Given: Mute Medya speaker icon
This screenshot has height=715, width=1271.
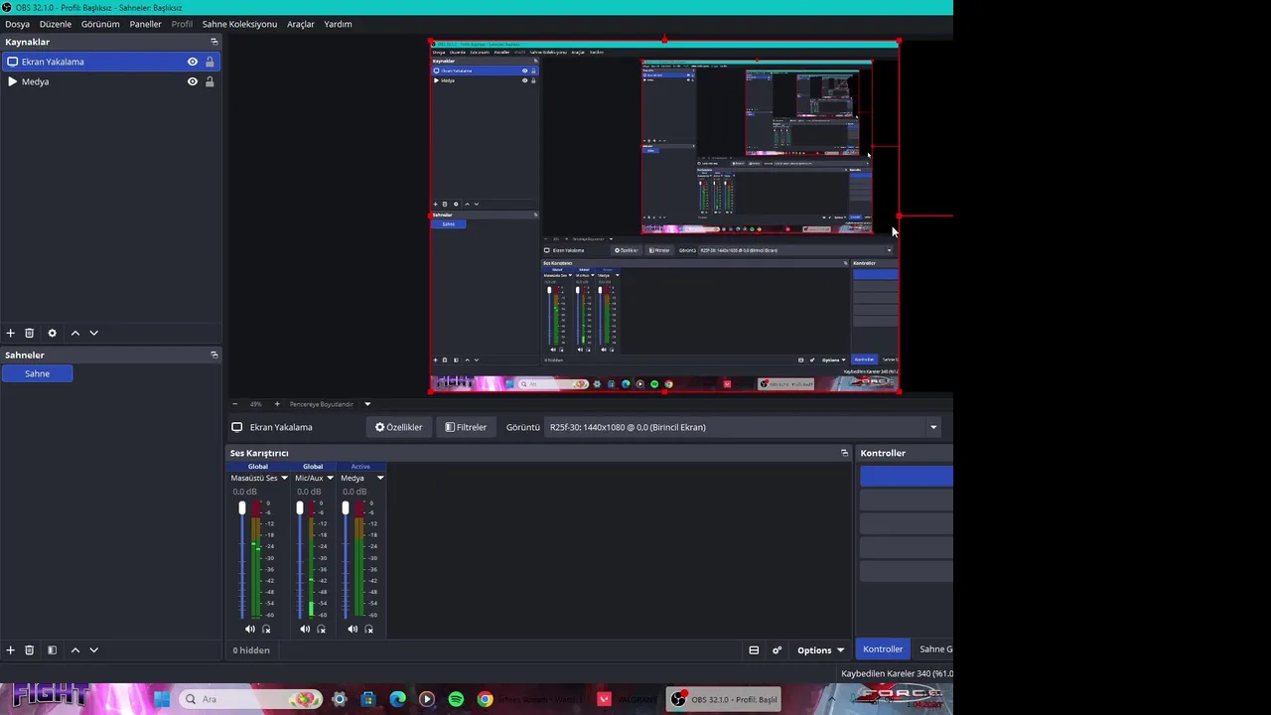Looking at the screenshot, I should [x=353, y=629].
